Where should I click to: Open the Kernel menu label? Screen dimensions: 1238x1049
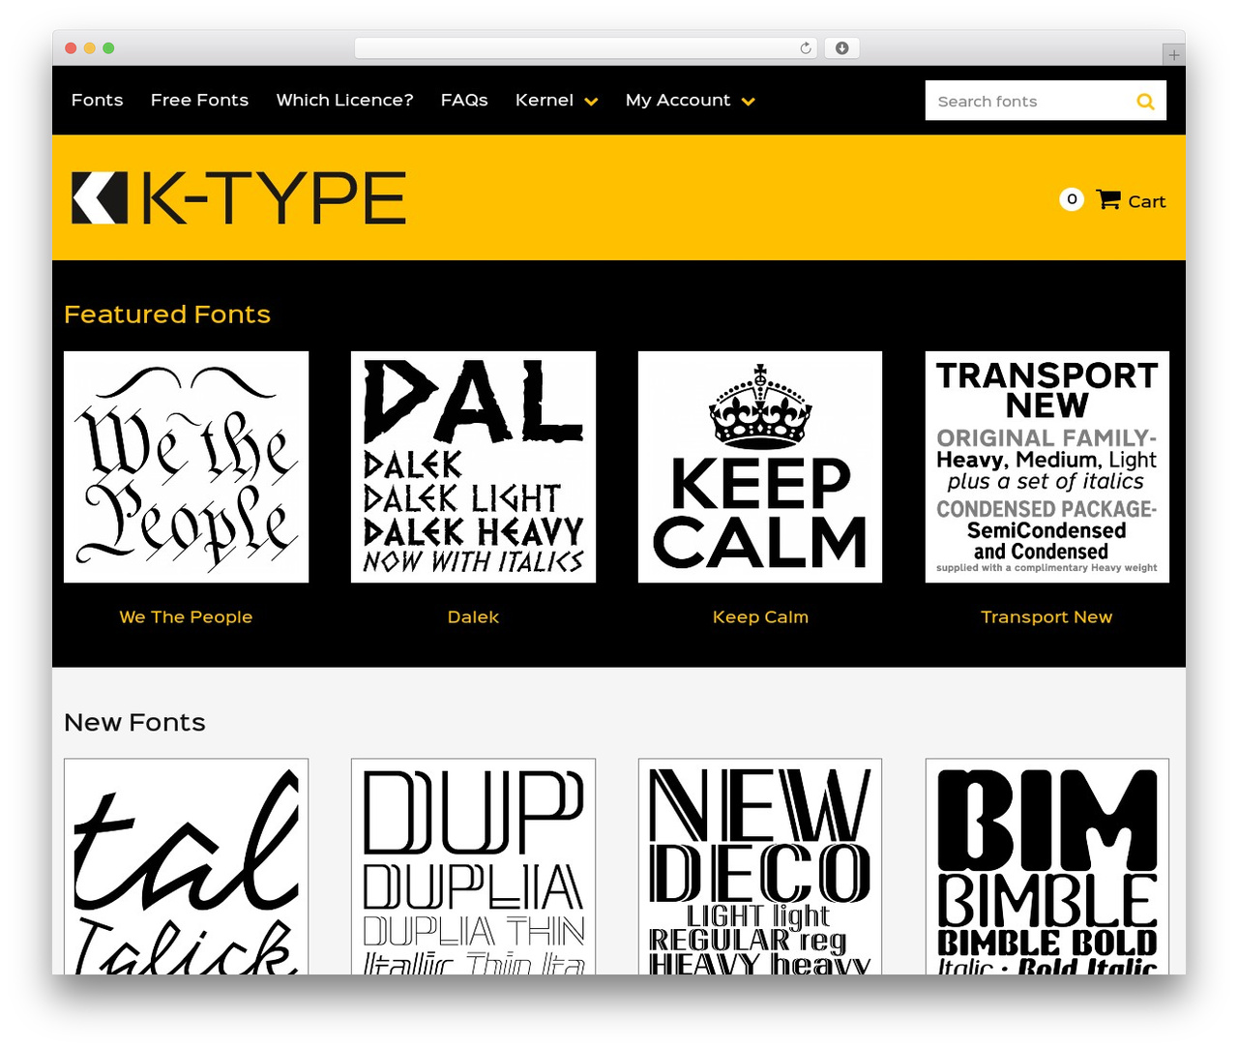[x=545, y=100]
